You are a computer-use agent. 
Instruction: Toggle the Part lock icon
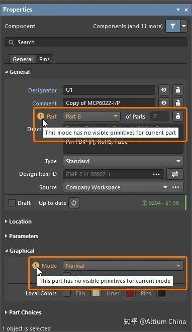[178, 116]
